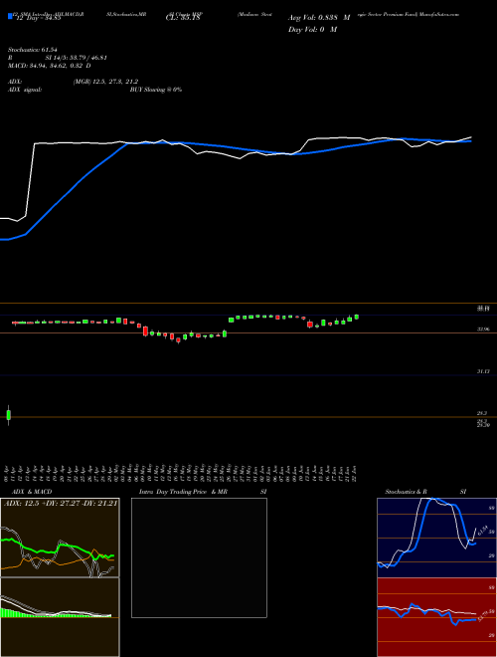Click the 'MACD: 34.94, 34.62, 0.32 D' line

pos(50,66)
